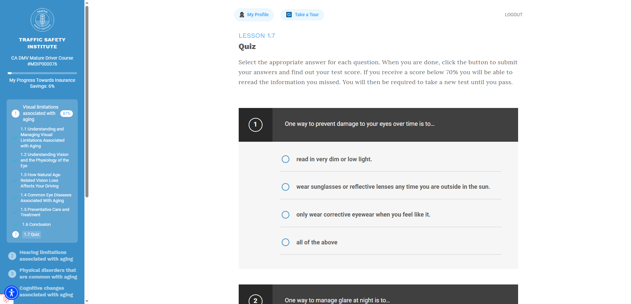Click the LOGOUT link
The height and width of the screenshot is (304, 631).
pyautogui.click(x=513, y=15)
